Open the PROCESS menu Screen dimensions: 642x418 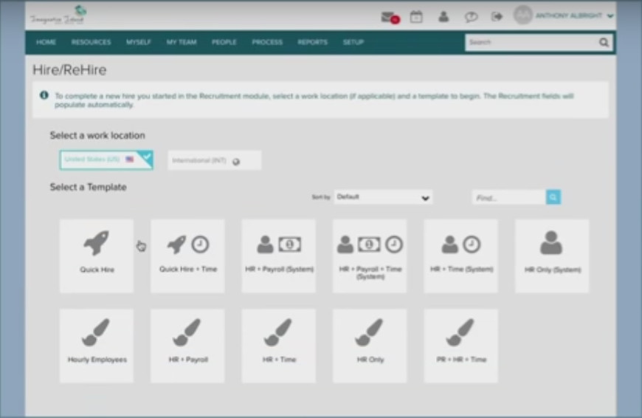click(x=267, y=42)
